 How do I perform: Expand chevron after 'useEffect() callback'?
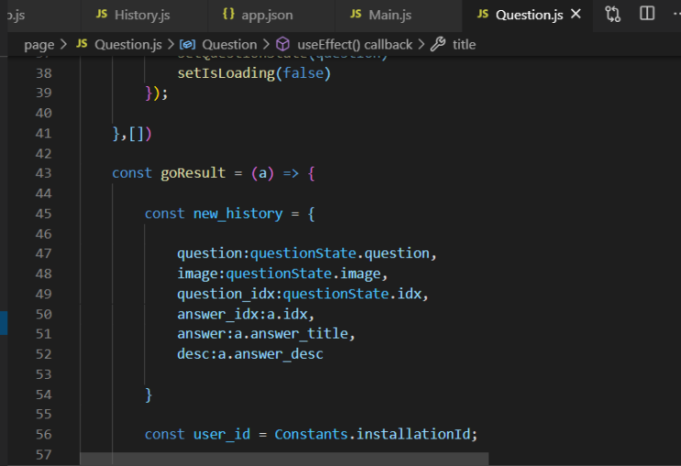click(422, 44)
